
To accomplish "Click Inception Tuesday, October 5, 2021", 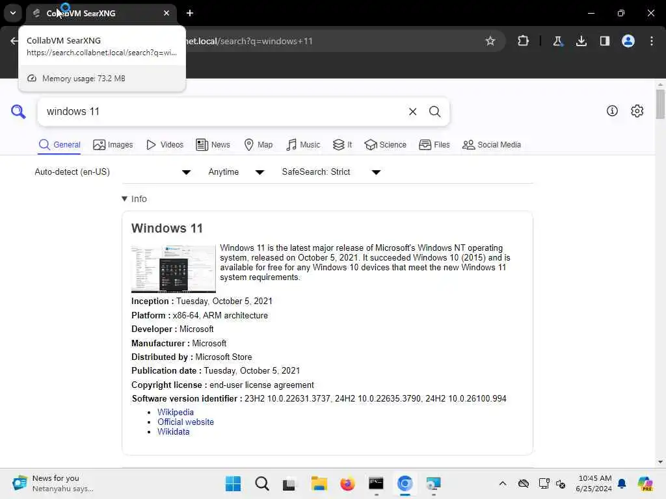I will [202, 301].
